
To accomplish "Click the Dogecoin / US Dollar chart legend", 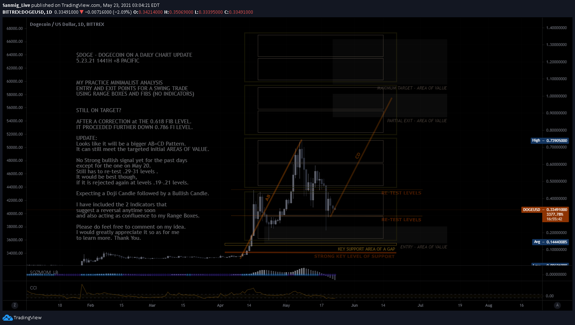I will click(67, 24).
